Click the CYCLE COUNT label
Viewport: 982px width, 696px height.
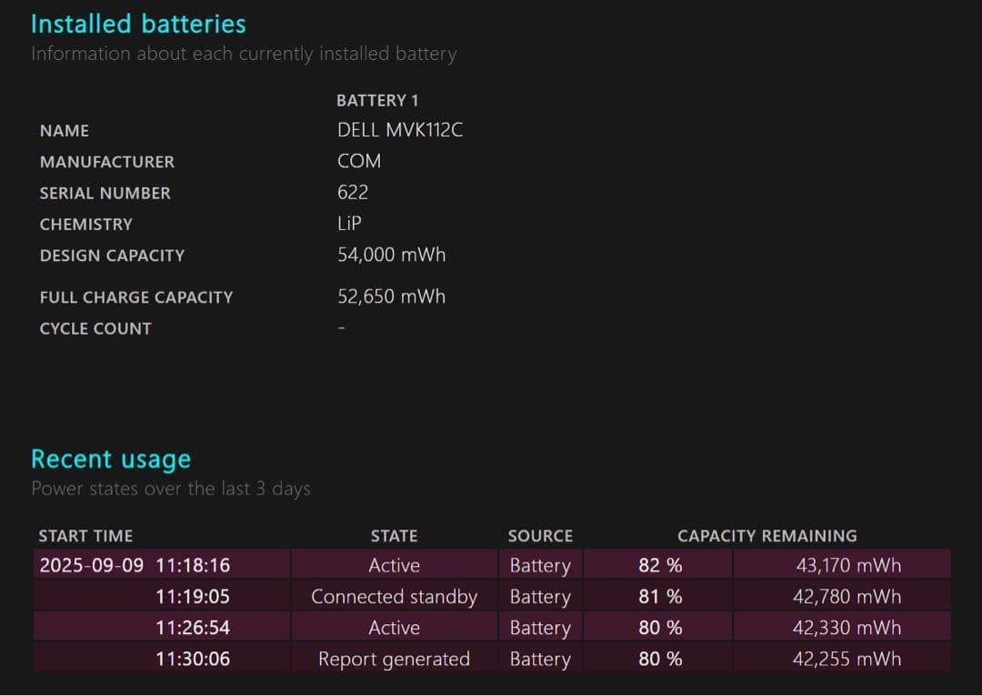coord(95,328)
